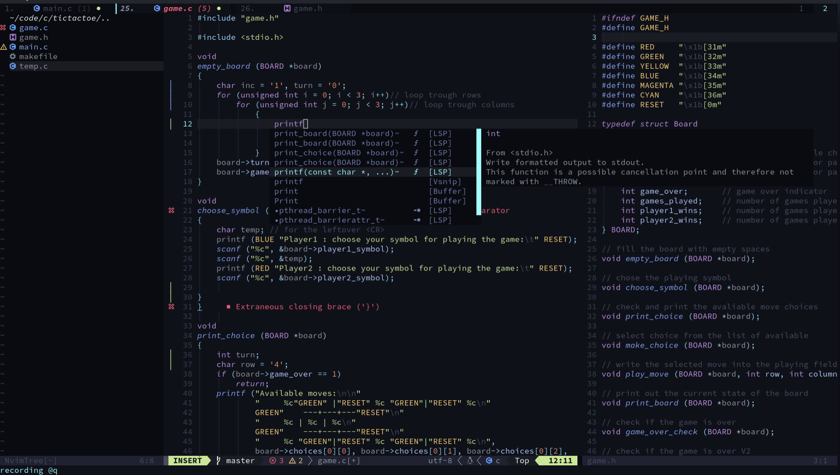
Task: Click the 12:11 cursor position indicator
Action: pyautogui.click(x=560, y=461)
